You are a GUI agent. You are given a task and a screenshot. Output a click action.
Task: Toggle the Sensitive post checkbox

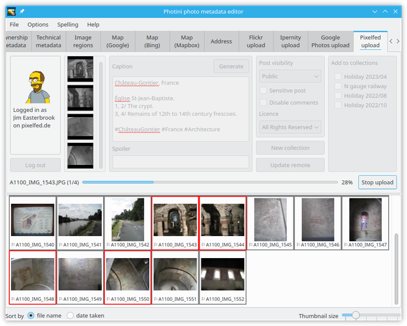pos(263,91)
